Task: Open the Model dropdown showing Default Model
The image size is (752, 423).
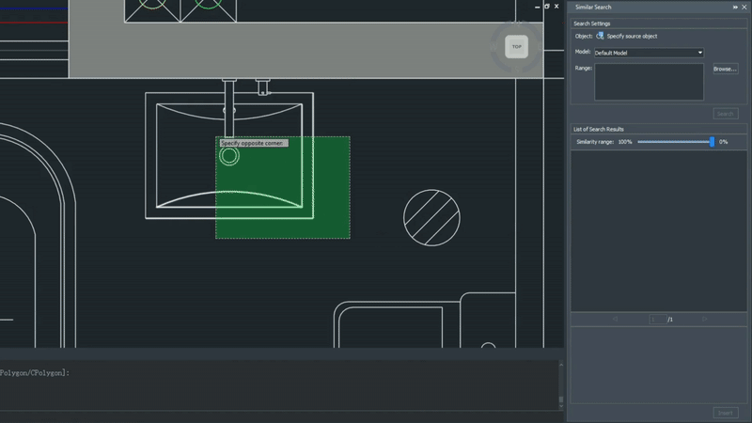Action: 649,53
